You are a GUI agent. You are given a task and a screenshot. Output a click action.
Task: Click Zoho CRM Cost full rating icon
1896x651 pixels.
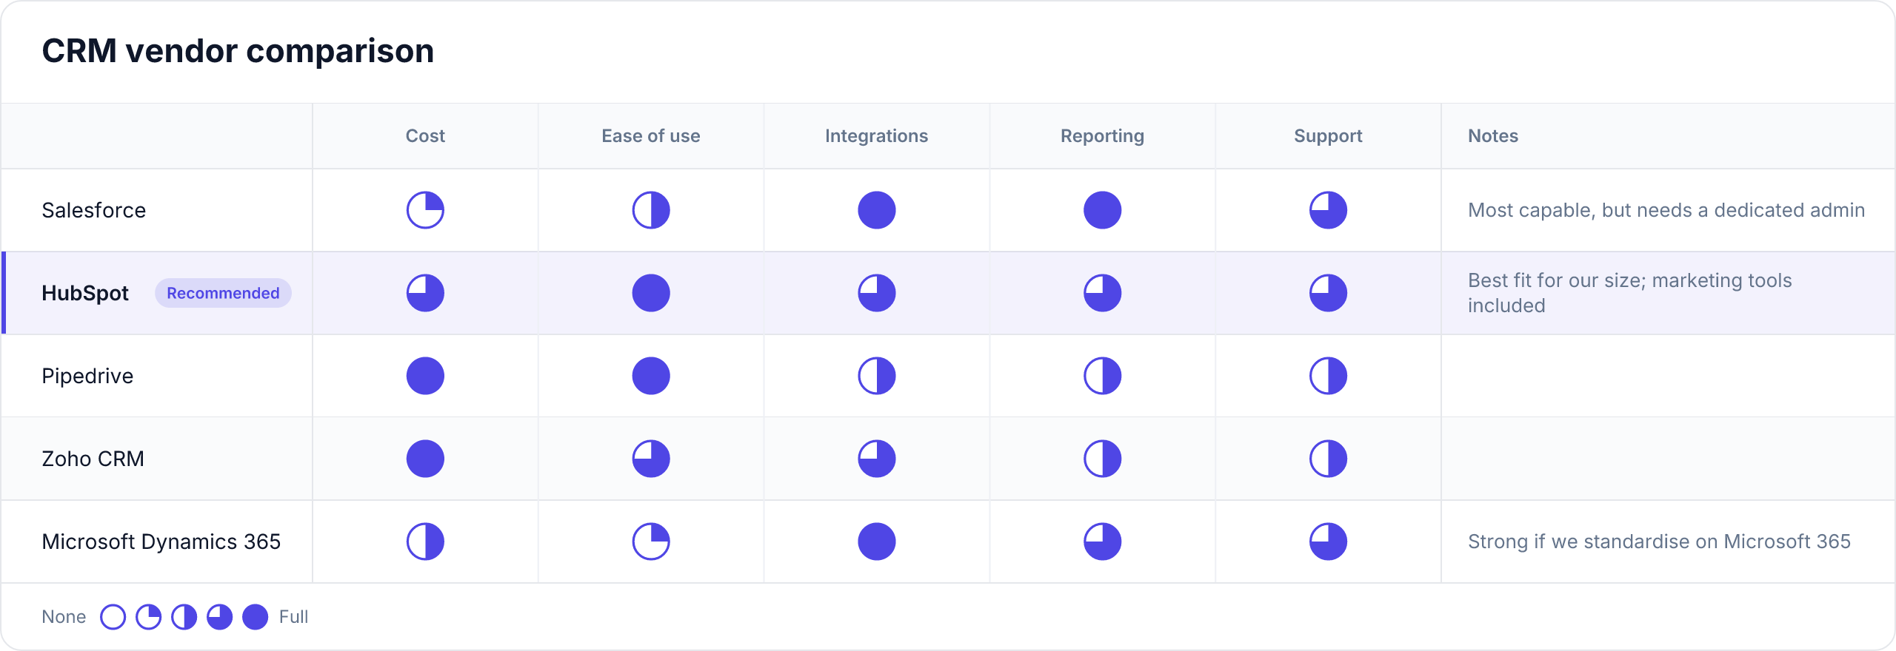point(425,459)
